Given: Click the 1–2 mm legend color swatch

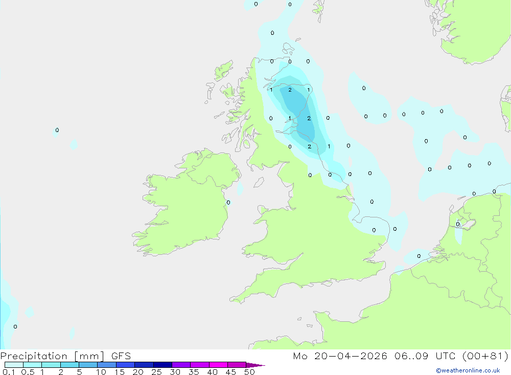Looking at the screenshot, I should coord(51,365).
